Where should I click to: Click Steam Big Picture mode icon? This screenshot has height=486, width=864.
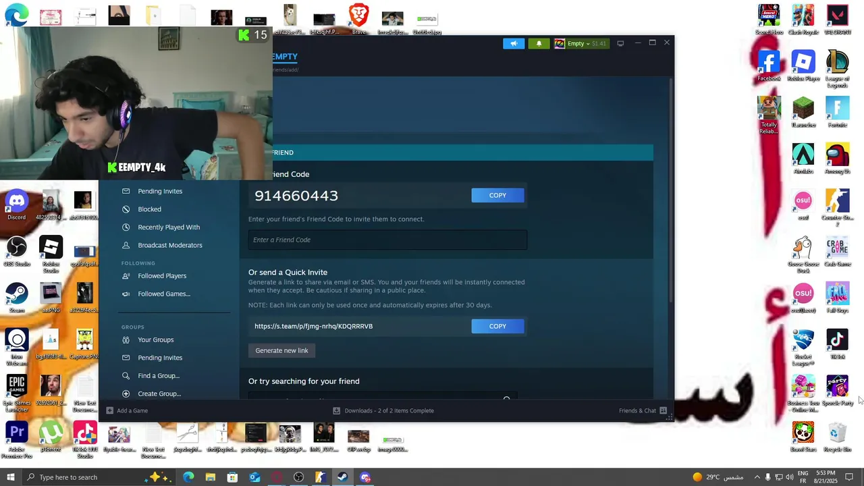click(x=620, y=43)
